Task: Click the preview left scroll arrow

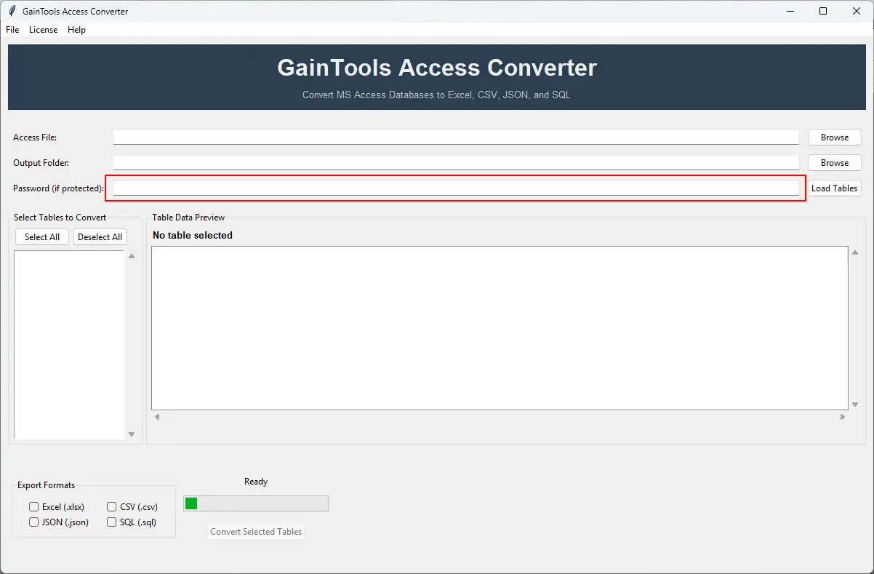Action: point(157,417)
